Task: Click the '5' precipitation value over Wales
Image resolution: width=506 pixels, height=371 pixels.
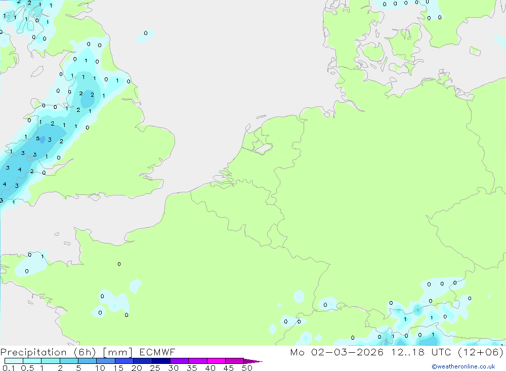Action: (x=38, y=139)
